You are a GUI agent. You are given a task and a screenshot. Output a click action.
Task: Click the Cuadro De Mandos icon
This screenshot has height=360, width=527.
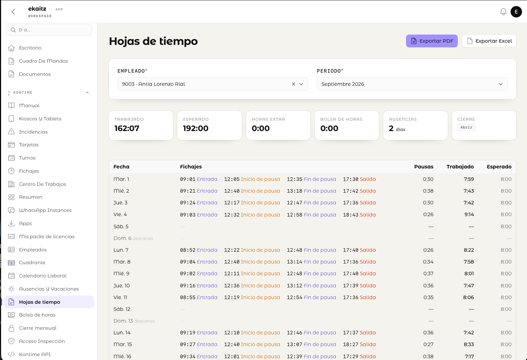[x=11, y=61]
